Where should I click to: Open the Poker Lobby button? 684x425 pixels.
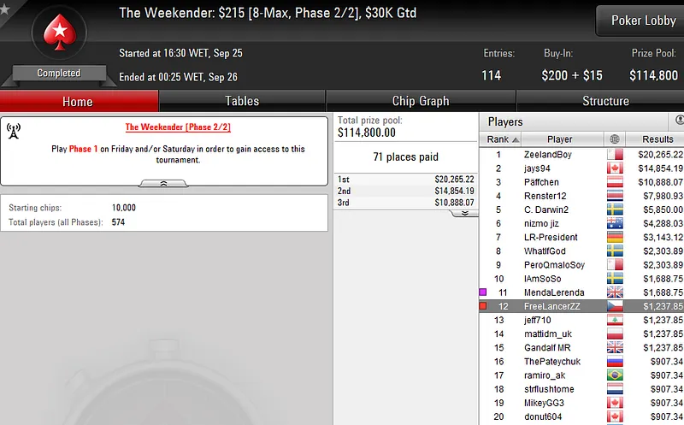click(642, 21)
